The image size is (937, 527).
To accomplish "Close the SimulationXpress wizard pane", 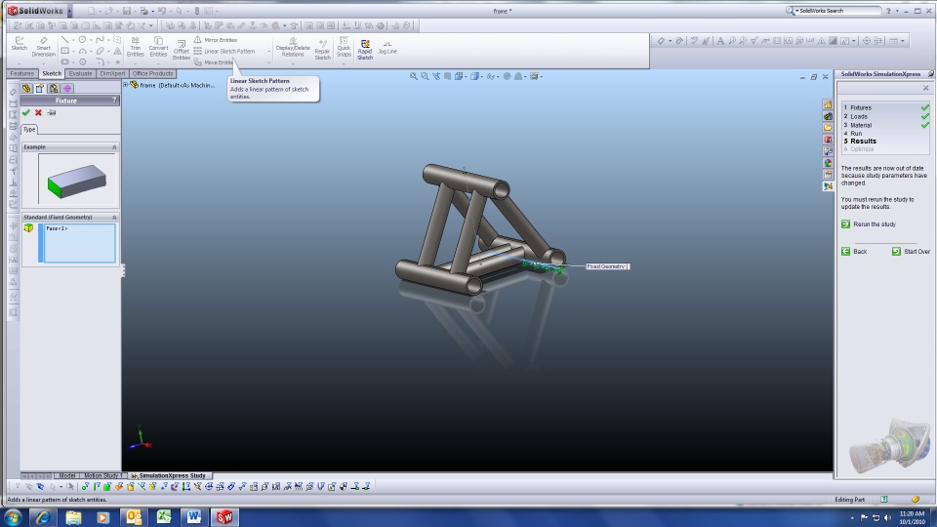I will click(x=925, y=88).
